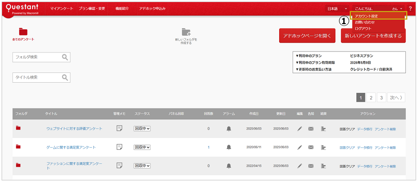This screenshot has width=418, height=182.
Task: Click the new folder creation icon
Action: (x=186, y=32)
